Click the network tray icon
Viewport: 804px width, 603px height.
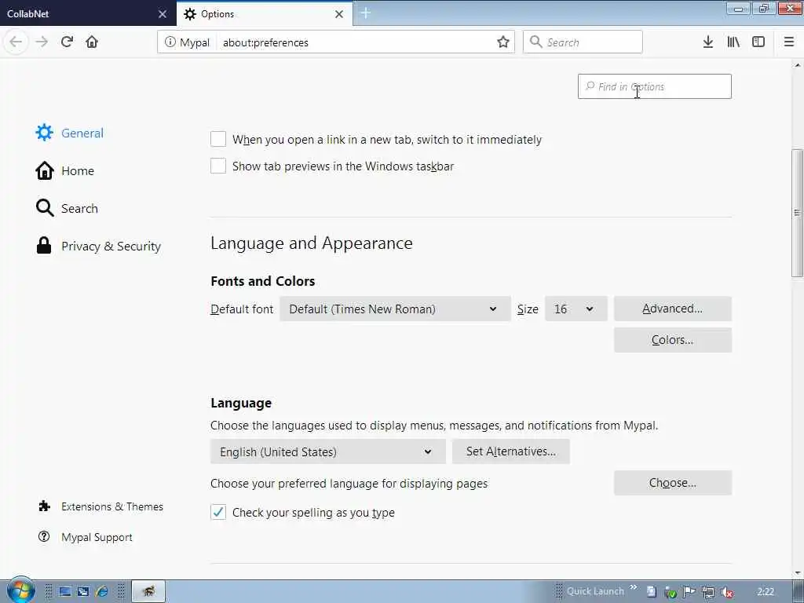coord(708,592)
